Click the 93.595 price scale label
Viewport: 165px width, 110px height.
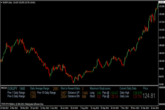(161, 84)
